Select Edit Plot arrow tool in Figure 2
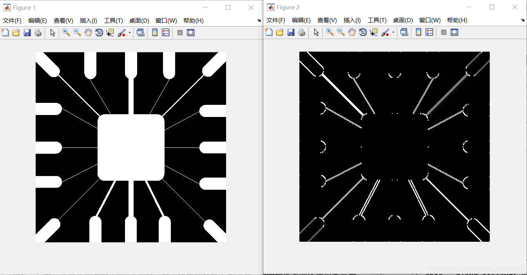 click(x=316, y=32)
